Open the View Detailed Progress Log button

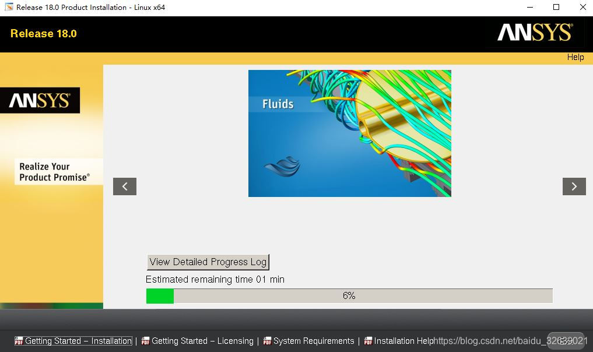[x=208, y=262]
